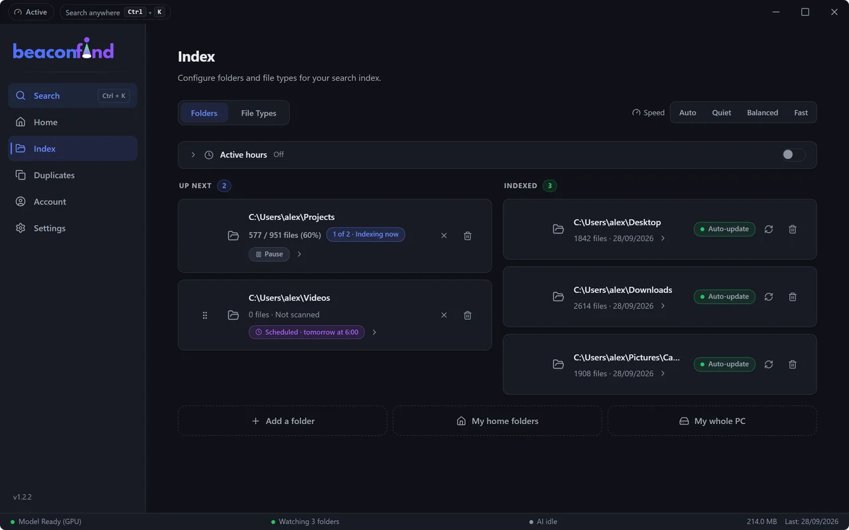This screenshot has width=849, height=530.
Task: Open the Account page
Action: (73, 201)
